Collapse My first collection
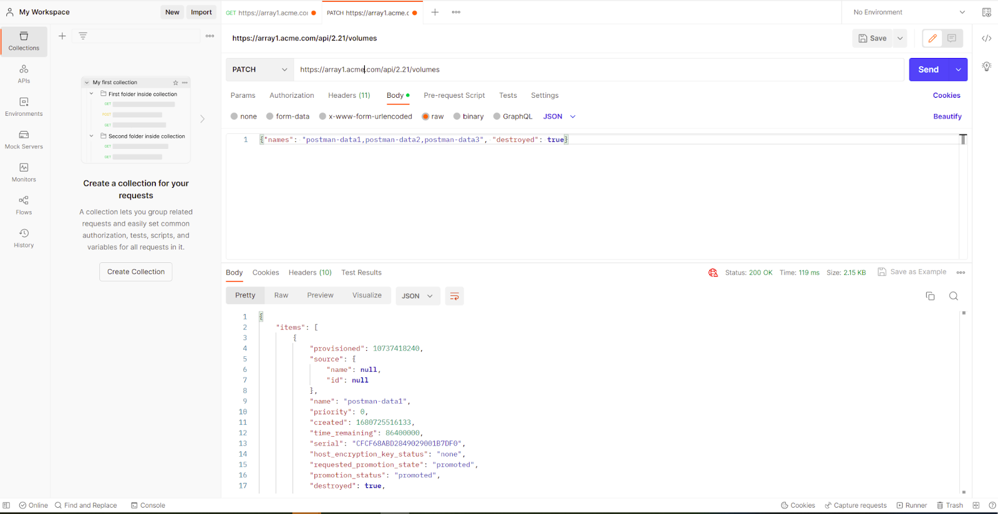The width and height of the screenshot is (998, 514). coord(87,83)
